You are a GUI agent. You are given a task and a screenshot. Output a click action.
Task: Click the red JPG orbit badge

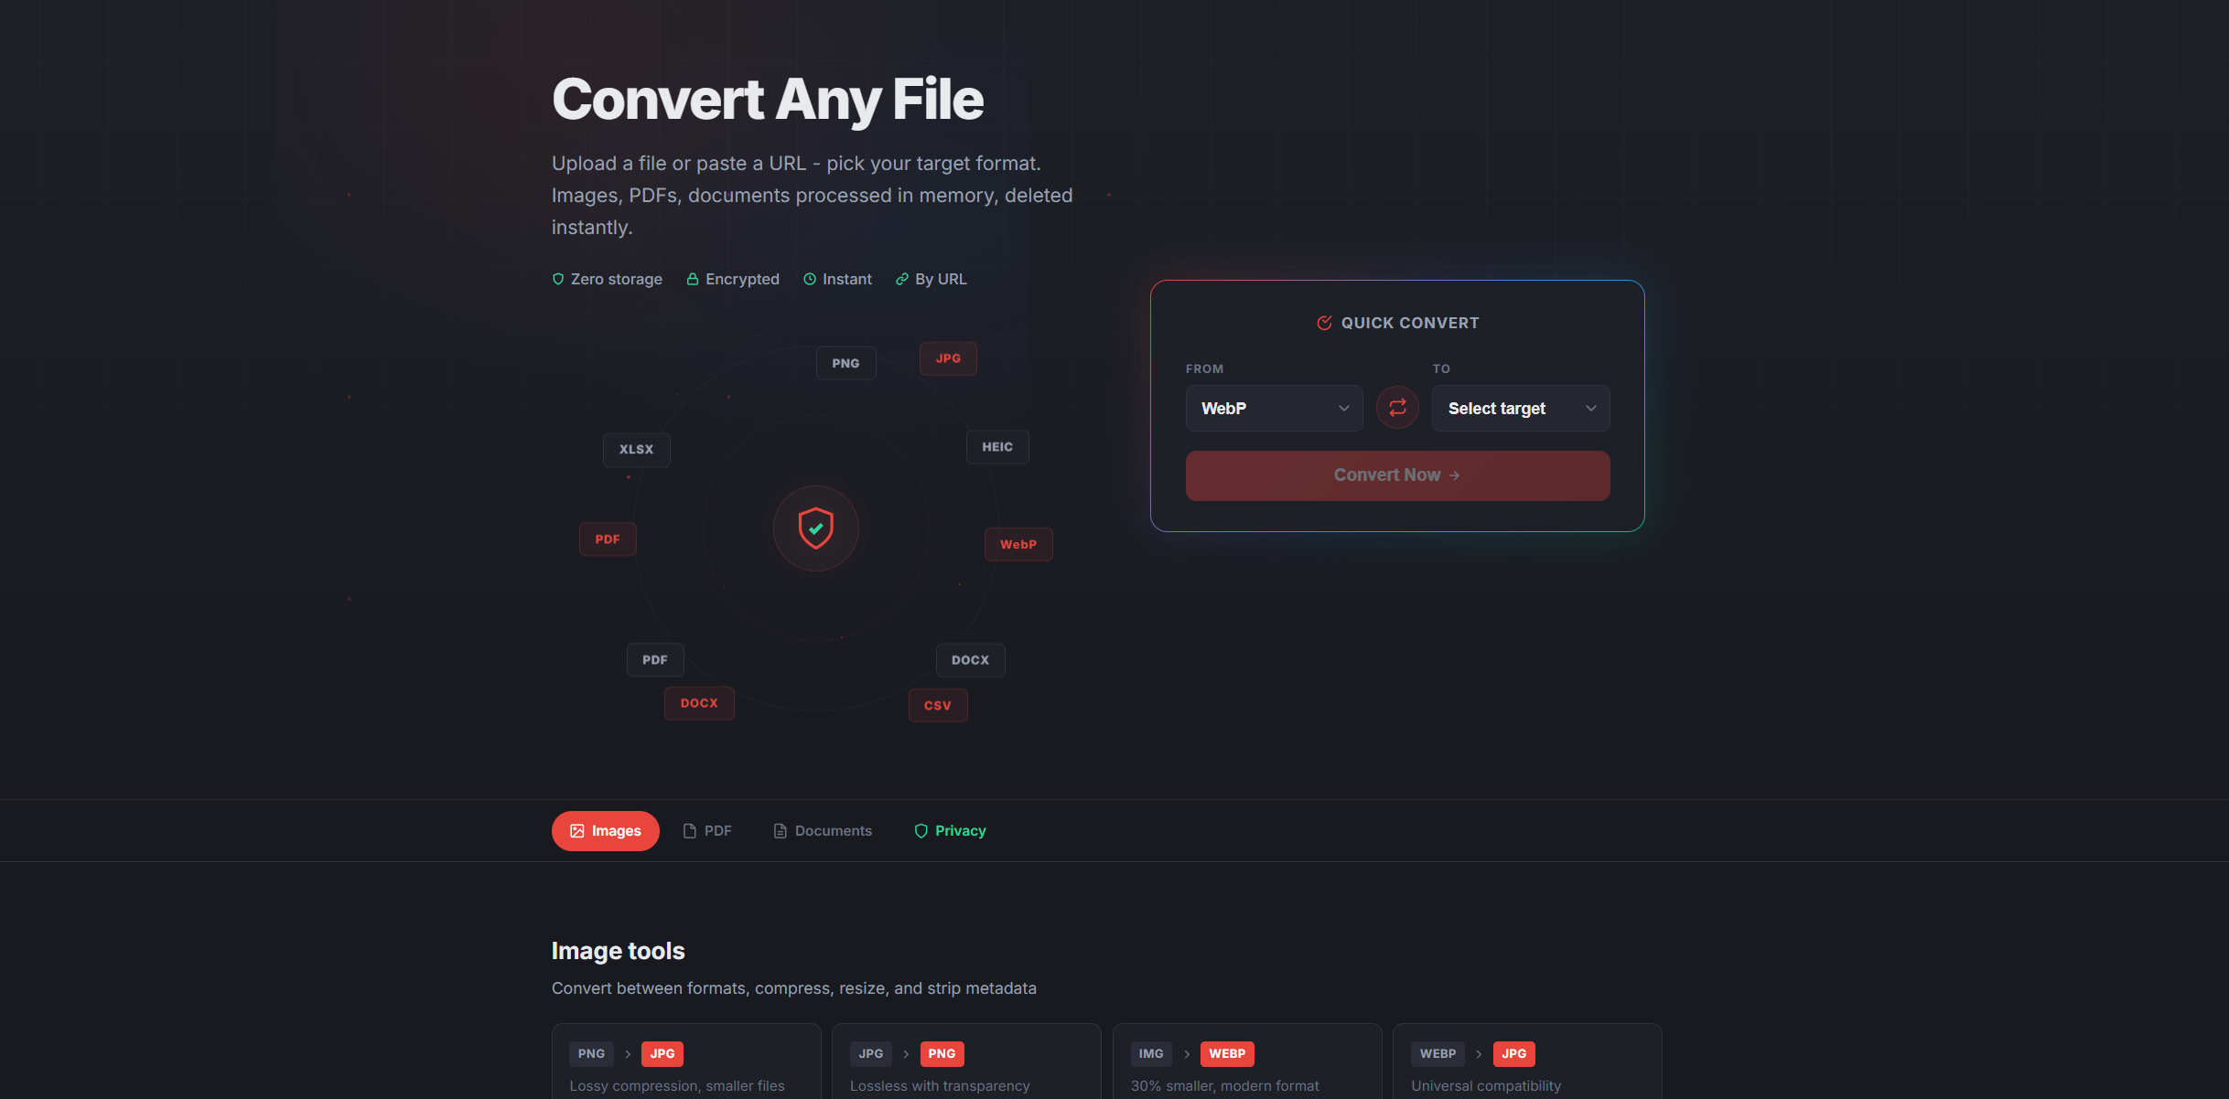(948, 358)
